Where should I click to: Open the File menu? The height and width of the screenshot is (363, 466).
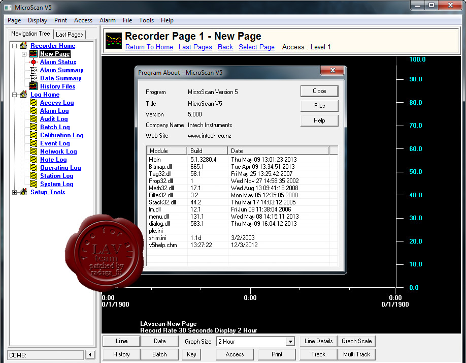pyautogui.click(x=127, y=20)
